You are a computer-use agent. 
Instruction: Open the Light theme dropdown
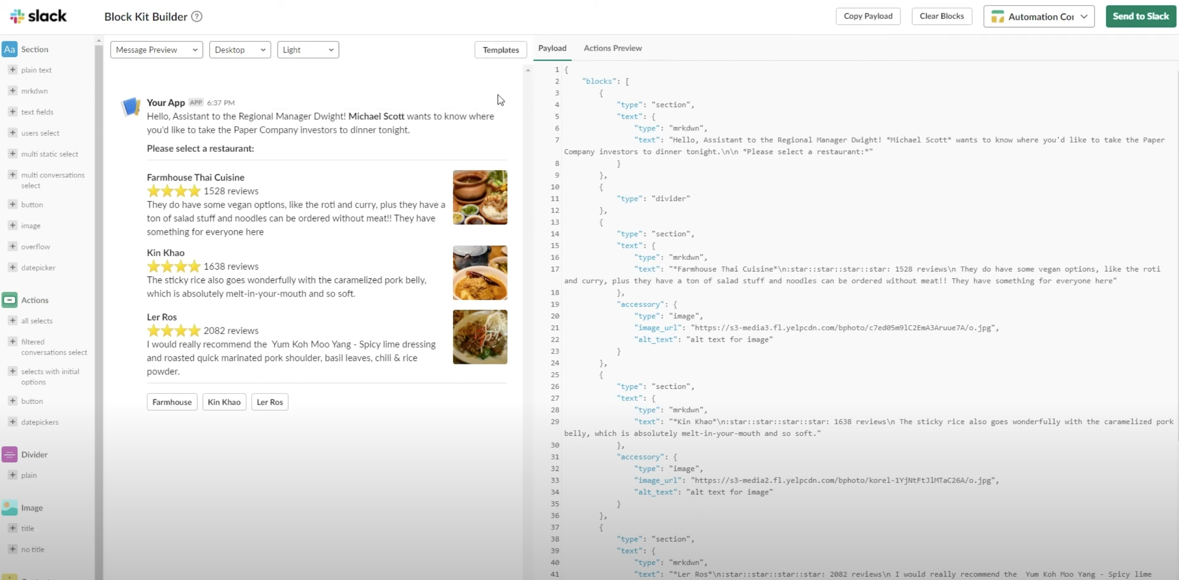(308, 50)
